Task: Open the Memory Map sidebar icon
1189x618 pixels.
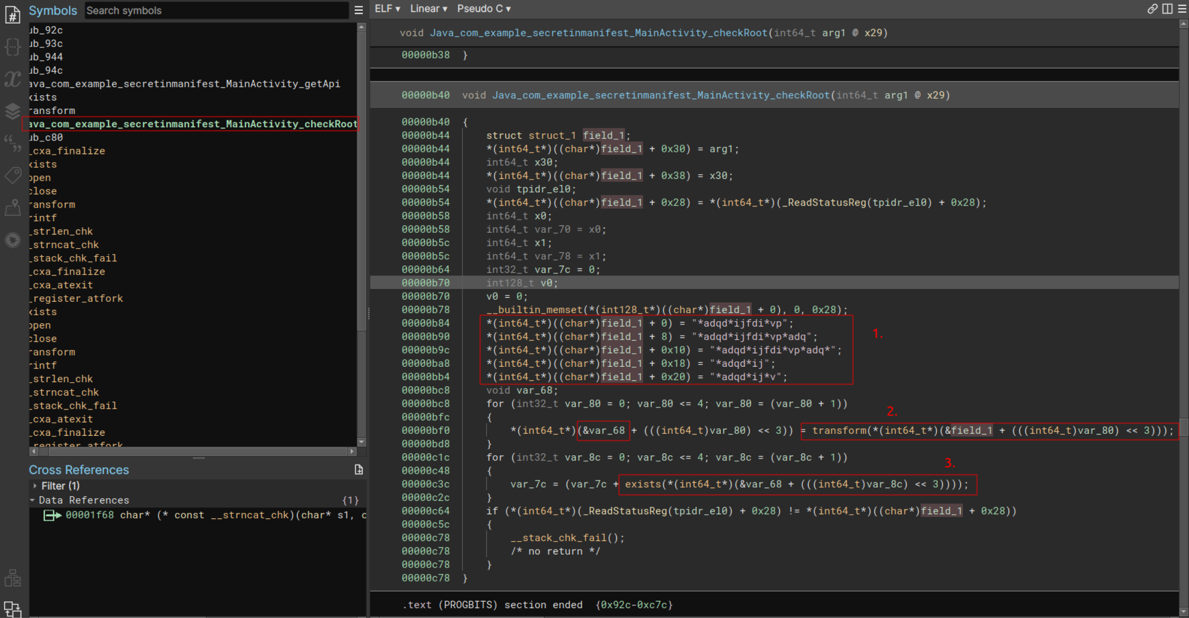Action: pyautogui.click(x=12, y=208)
